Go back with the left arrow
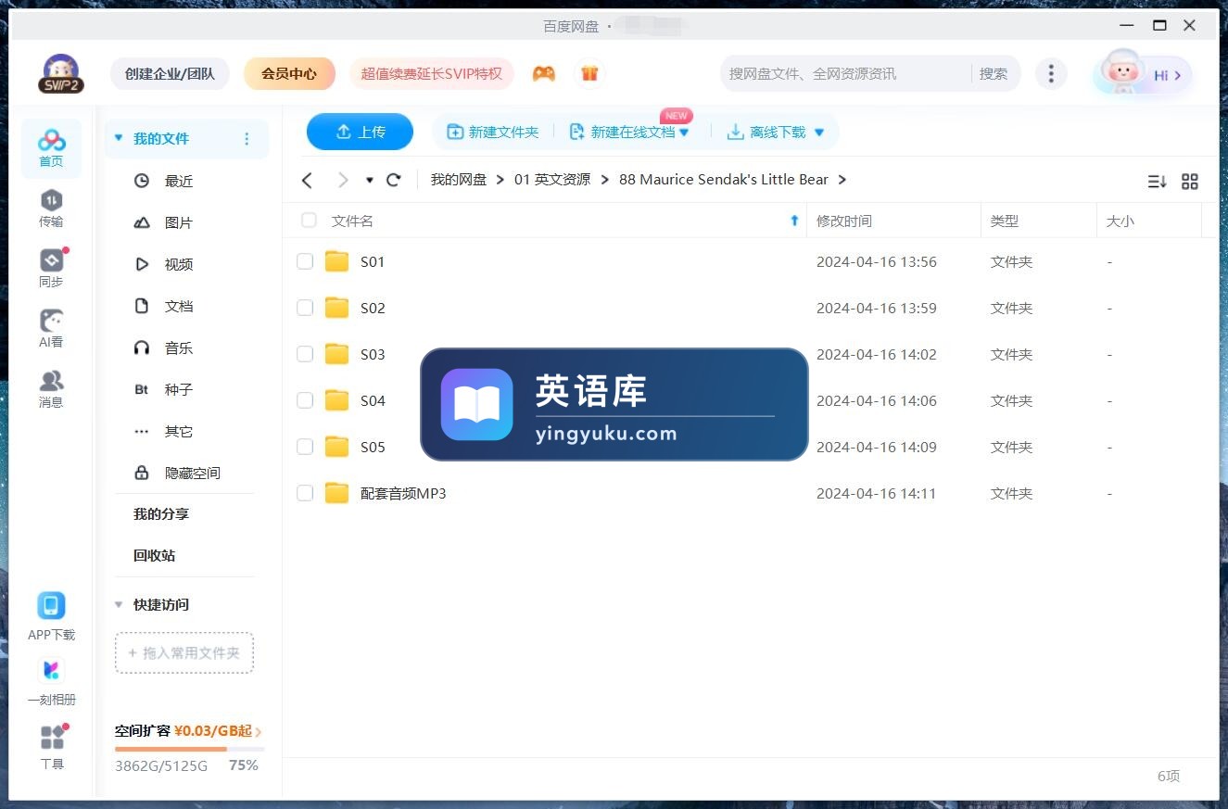The width and height of the screenshot is (1228, 809). (x=308, y=180)
